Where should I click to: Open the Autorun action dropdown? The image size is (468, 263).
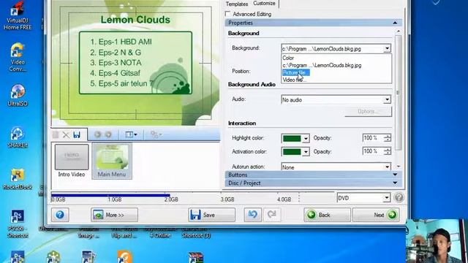click(336, 167)
